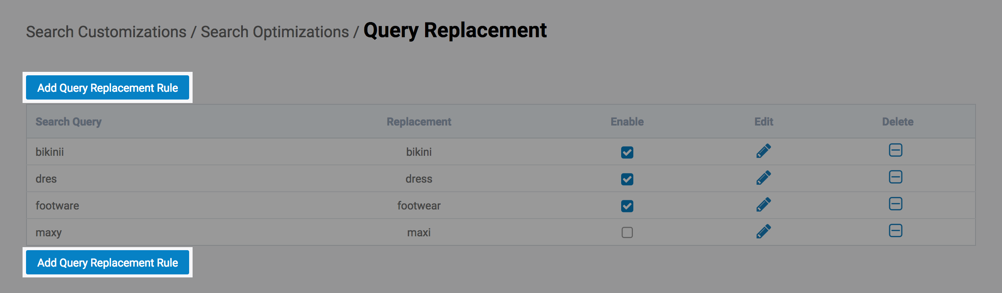Click top Add Query Replacement Rule button
The height and width of the screenshot is (293, 1002).
(x=108, y=88)
